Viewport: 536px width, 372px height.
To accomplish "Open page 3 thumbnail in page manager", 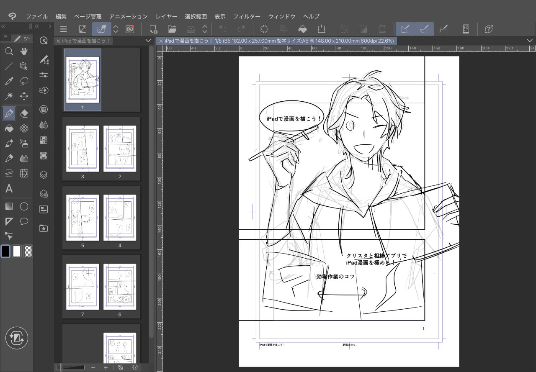I will [82, 149].
